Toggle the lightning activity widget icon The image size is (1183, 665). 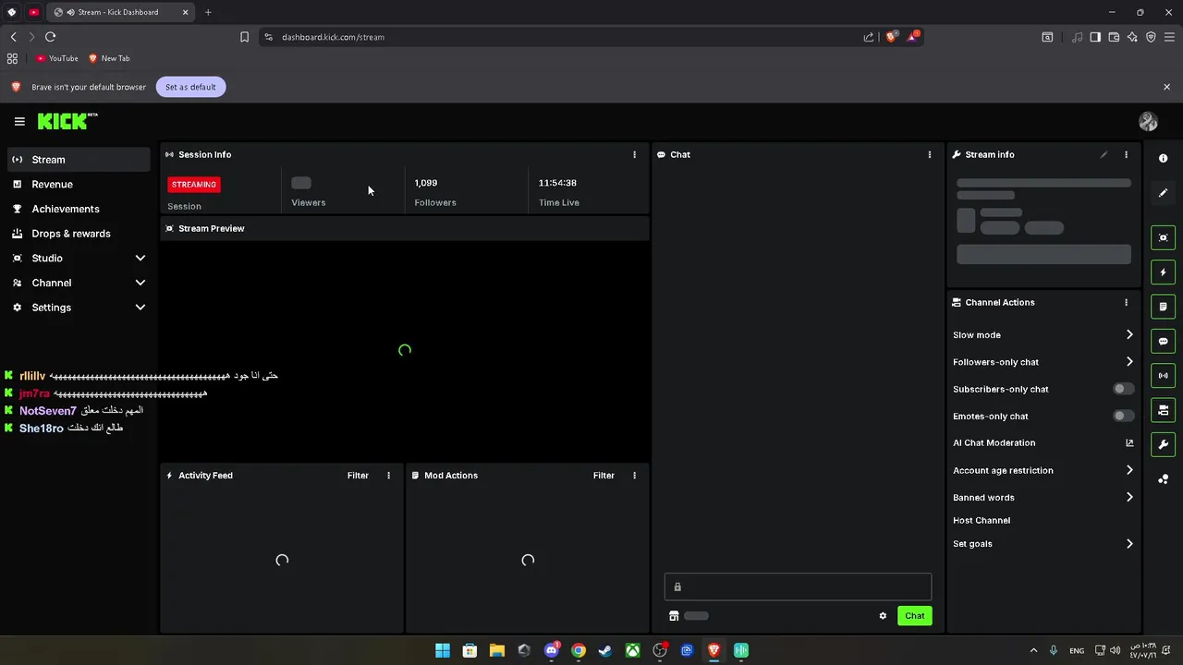tap(1163, 272)
